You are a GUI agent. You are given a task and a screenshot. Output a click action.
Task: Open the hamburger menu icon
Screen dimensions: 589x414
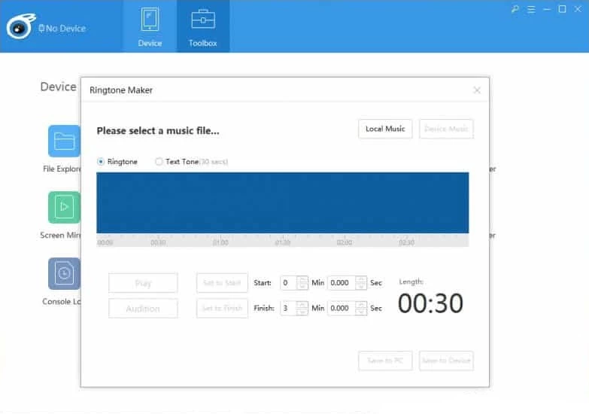coord(531,9)
